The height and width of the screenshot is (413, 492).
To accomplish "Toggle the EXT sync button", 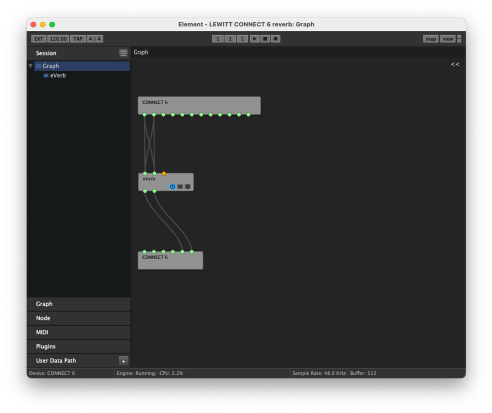I will click(39, 39).
